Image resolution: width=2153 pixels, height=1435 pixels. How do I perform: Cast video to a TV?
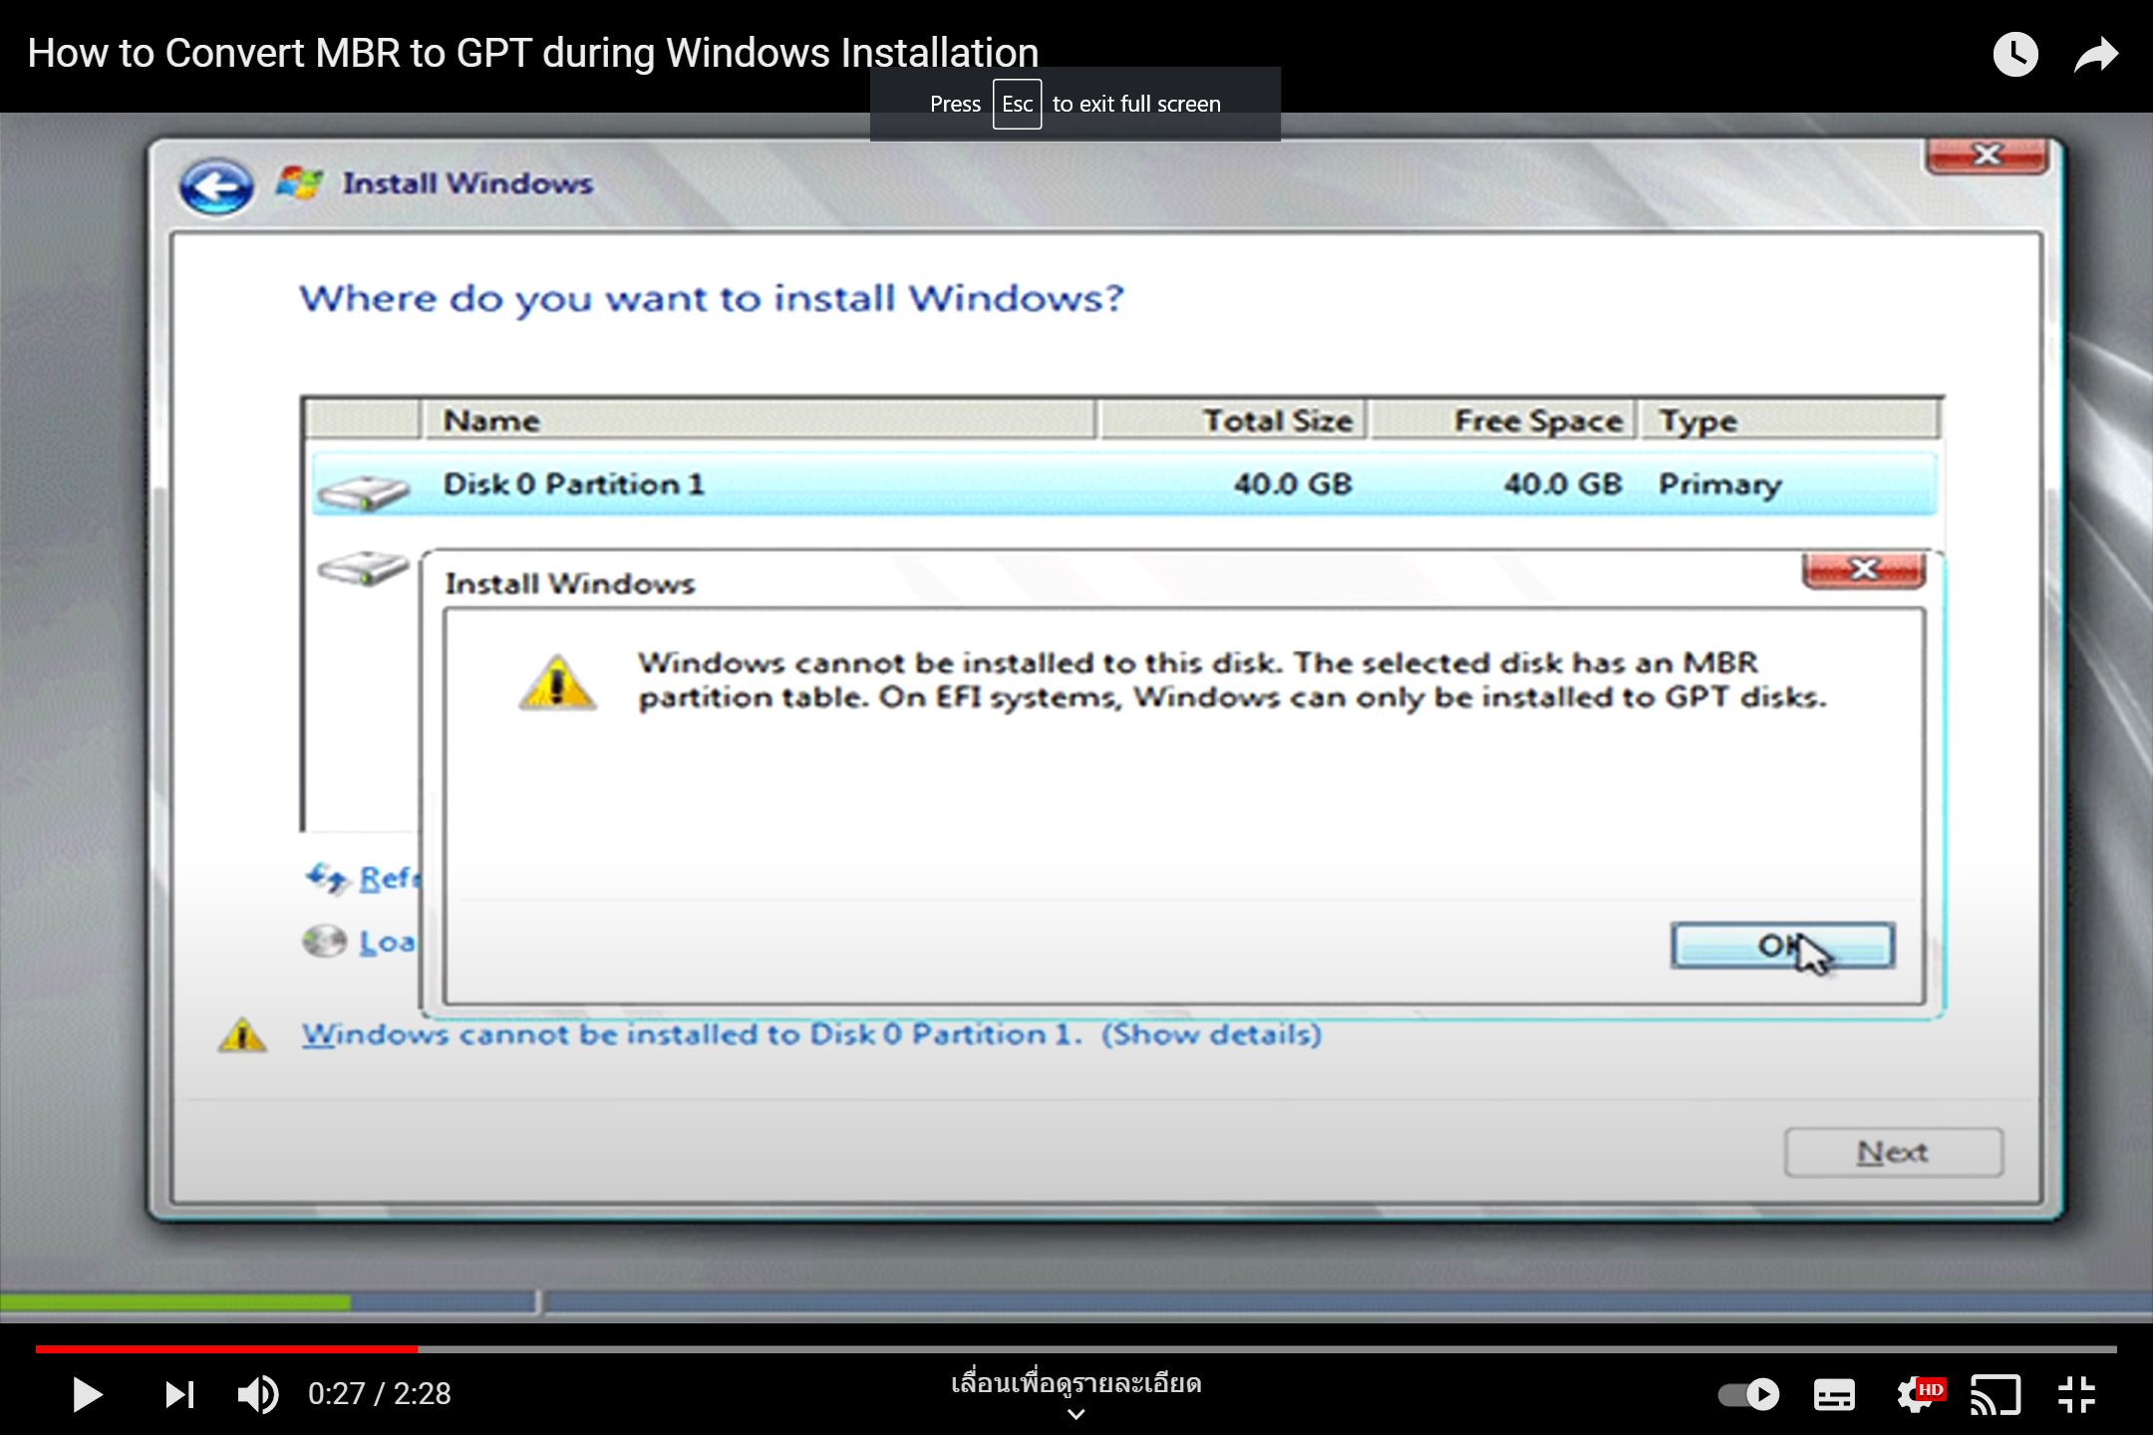[x=1996, y=1394]
